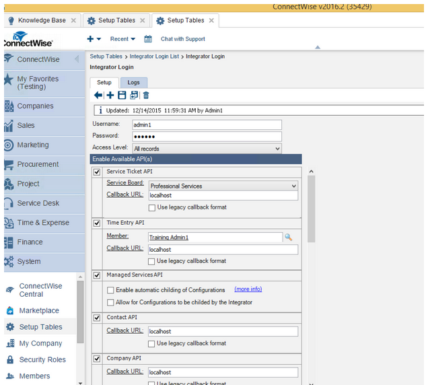Check Allow Configurations to be childed by Integrator
The width and height of the screenshot is (426, 385).
coord(110,302)
